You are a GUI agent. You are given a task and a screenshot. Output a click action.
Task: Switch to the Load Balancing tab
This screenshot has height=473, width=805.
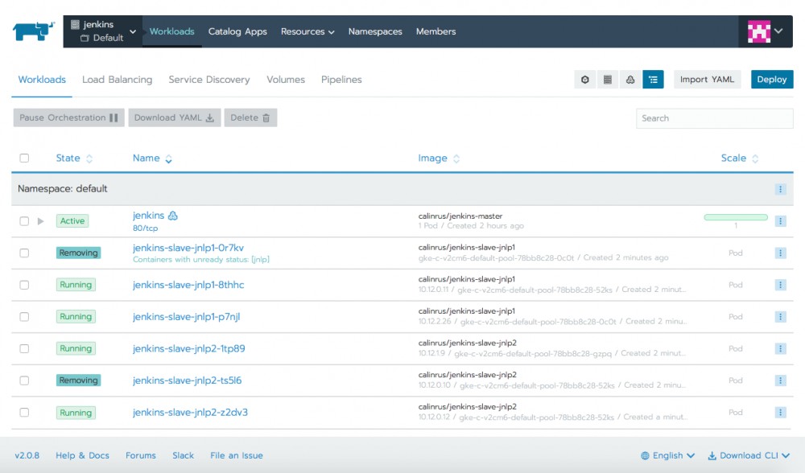[117, 80]
